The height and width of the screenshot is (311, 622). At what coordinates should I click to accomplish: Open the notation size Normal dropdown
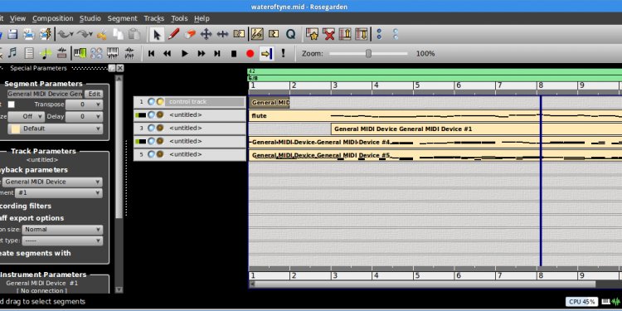(62, 230)
